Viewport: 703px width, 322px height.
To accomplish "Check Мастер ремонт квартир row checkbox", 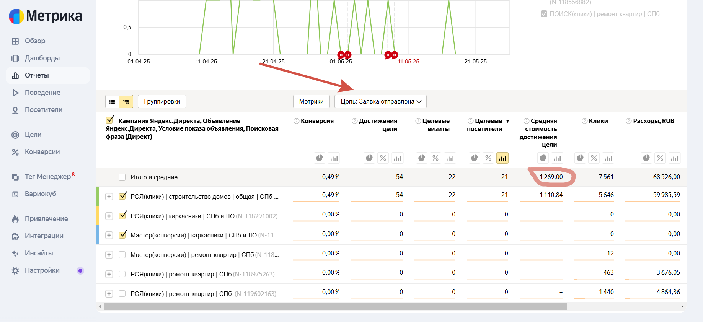I will tap(122, 255).
